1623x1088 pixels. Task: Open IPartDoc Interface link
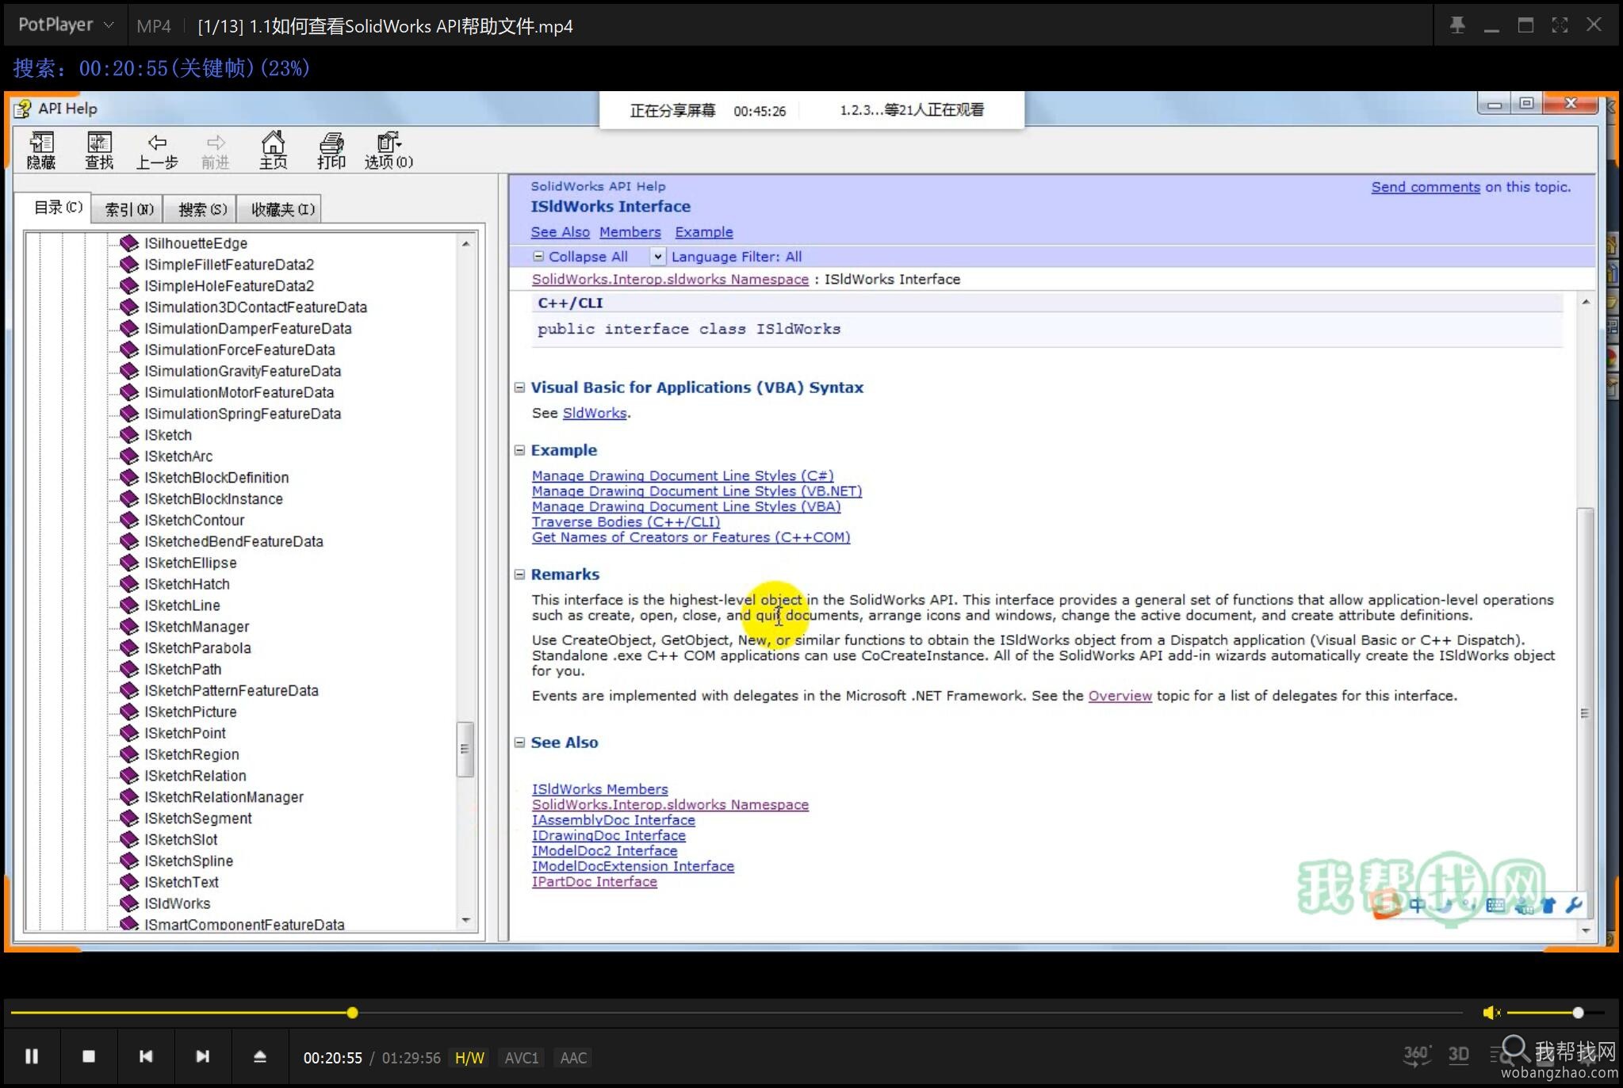[594, 882]
